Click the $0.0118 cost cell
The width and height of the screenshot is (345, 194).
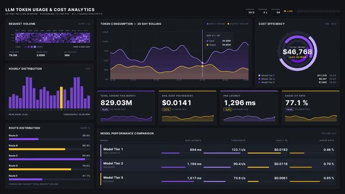pyautogui.click(x=281, y=164)
